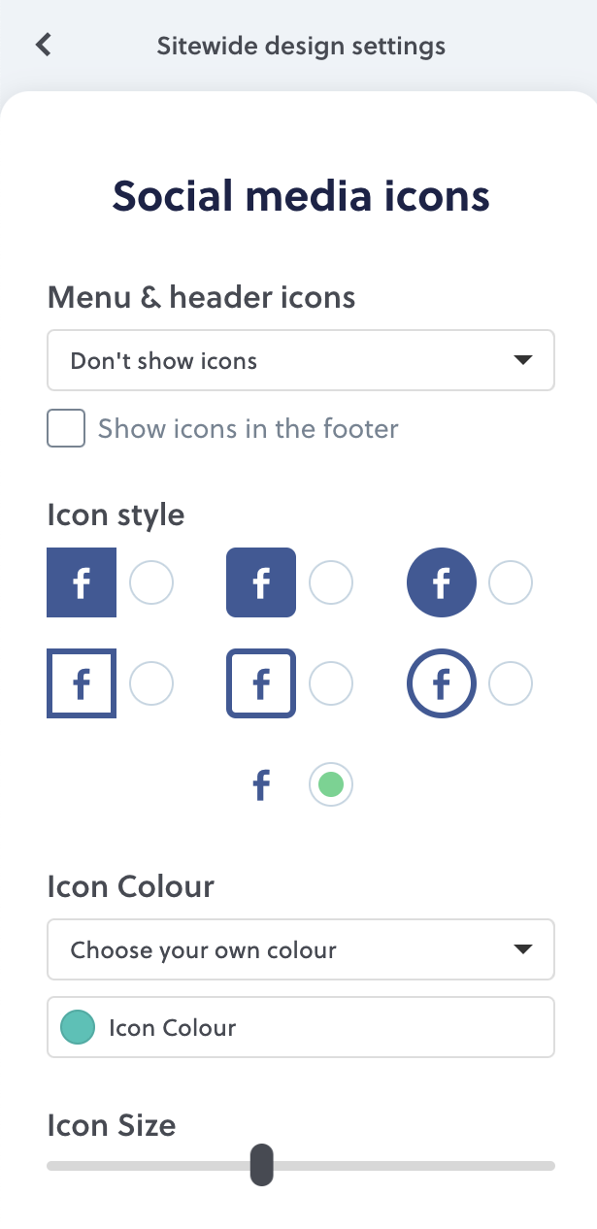Click the teal Icon Colour swatch

tap(78, 1027)
